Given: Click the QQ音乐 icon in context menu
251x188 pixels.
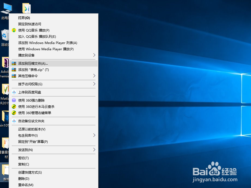Looking at the screenshot, I should click(14, 30).
